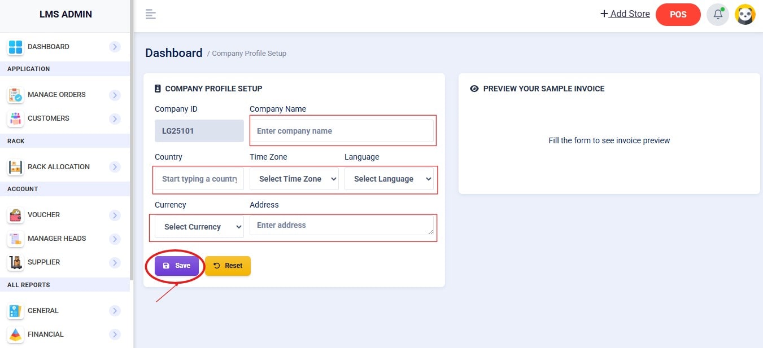The image size is (763, 348).
Task: Click the purple Save button
Action: coord(177,266)
